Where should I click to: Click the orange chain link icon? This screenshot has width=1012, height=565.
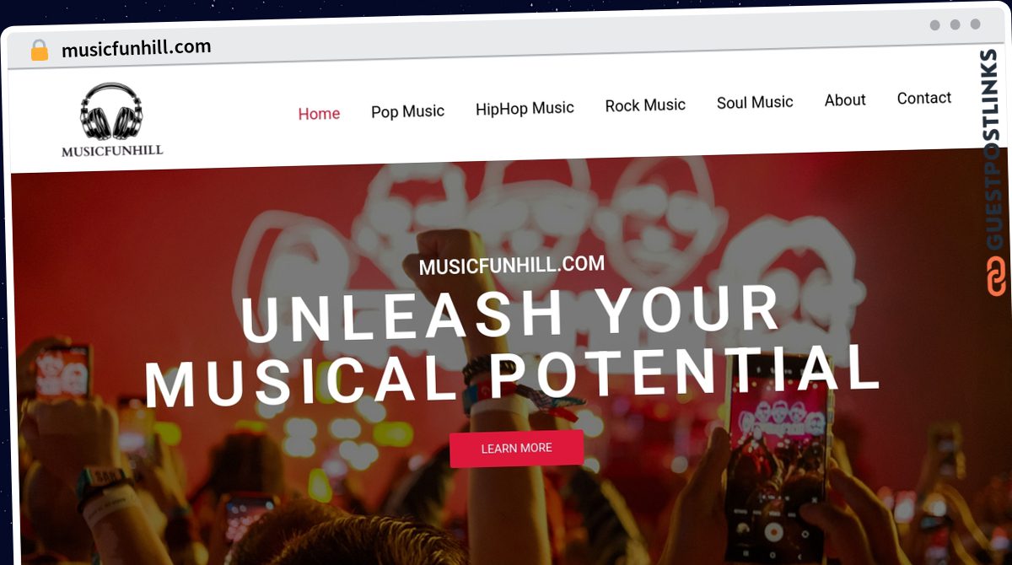[996, 277]
